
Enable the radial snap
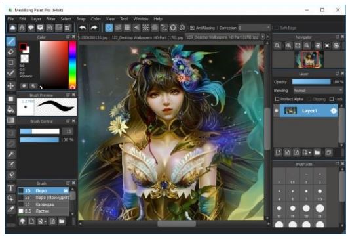(x=145, y=28)
